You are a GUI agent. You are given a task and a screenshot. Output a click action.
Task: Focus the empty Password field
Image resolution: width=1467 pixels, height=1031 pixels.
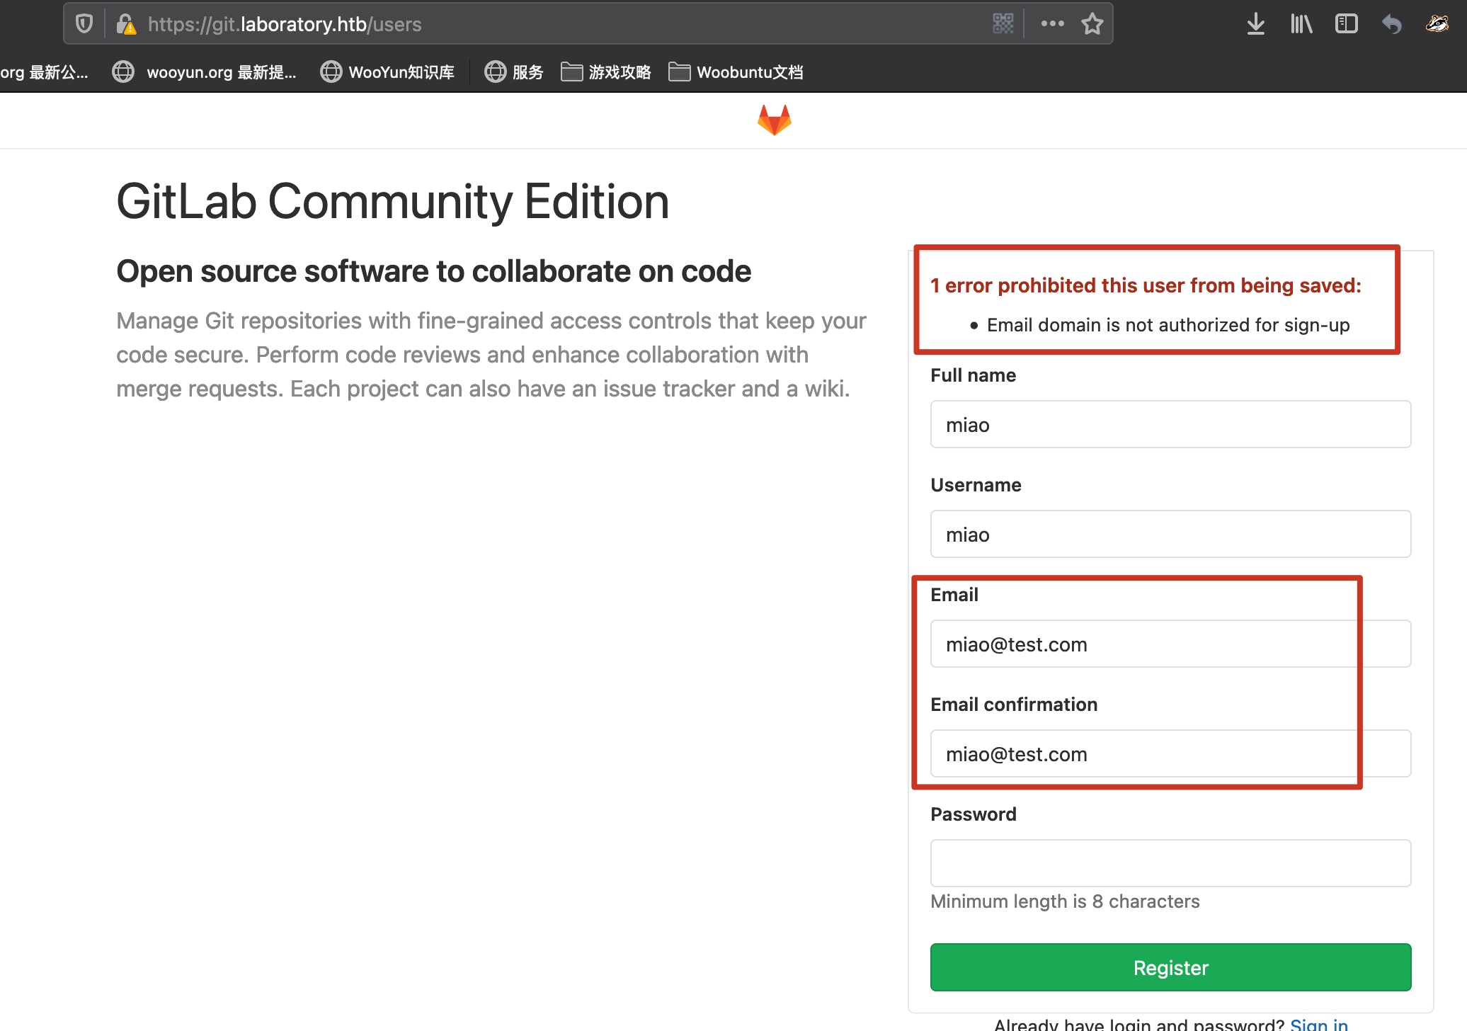pyautogui.click(x=1170, y=863)
